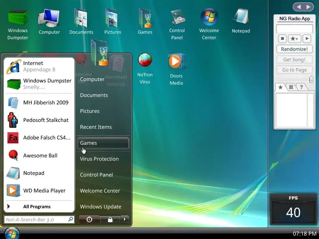Open Windows Dumpster desktop icon
Image resolution: width=319 pixels, height=239 pixels.
tap(18, 25)
